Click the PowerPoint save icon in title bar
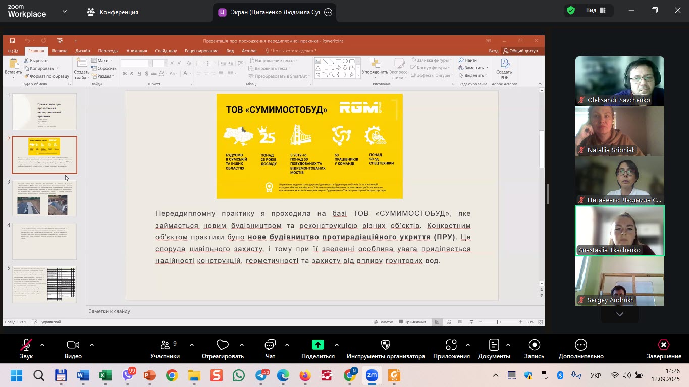Image resolution: width=689 pixels, height=387 pixels. pyautogui.click(x=12, y=41)
